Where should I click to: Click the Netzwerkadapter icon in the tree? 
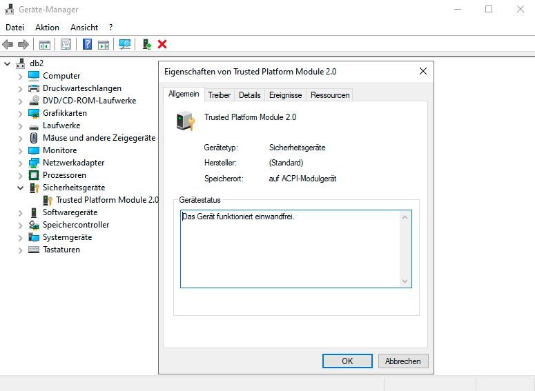(34, 163)
